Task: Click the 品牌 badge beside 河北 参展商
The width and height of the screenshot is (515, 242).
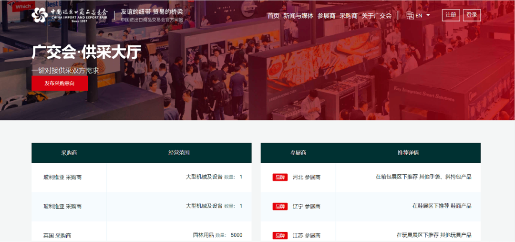Action: click(280, 177)
